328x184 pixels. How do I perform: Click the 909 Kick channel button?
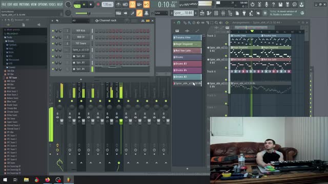pyautogui.click(x=80, y=31)
